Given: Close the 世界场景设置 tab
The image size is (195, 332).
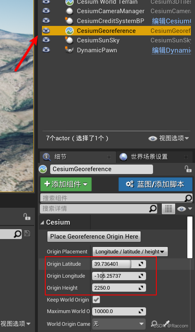Looking at the screenshot, I should tap(186, 157).
